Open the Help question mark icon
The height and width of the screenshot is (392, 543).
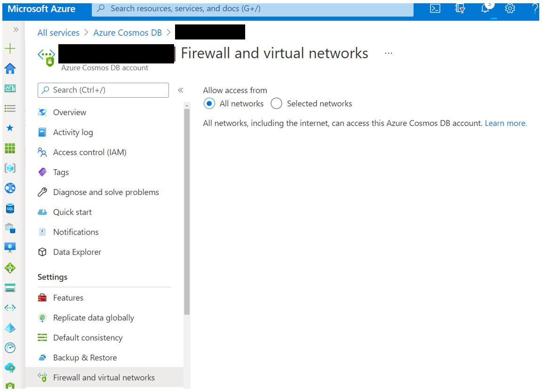pos(535,8)
